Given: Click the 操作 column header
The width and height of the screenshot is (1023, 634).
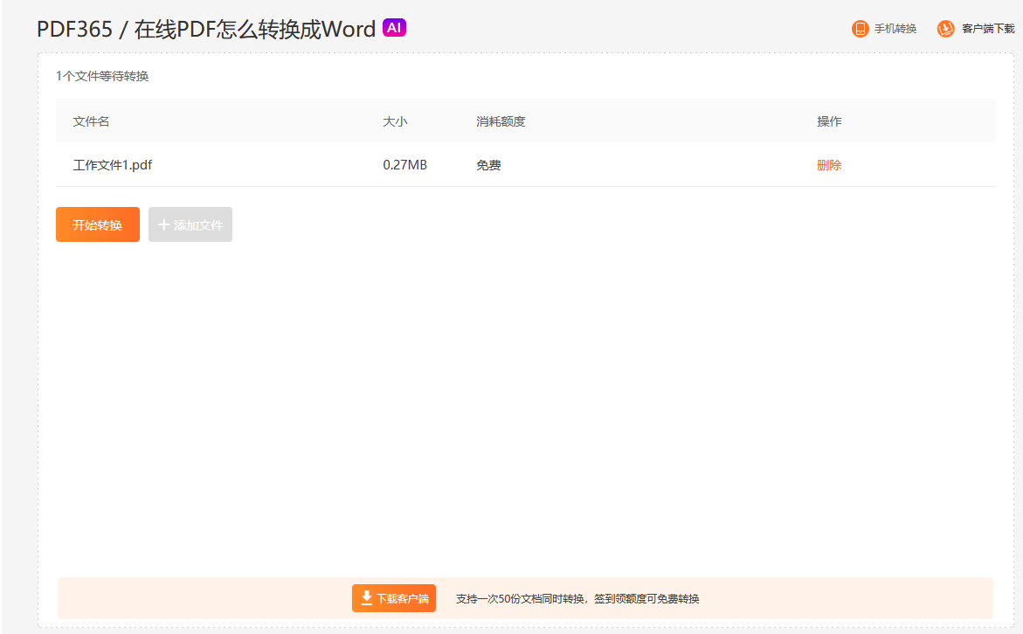Looking at the screenshot, I should 829,121.
